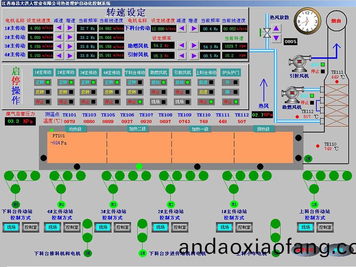Viewport: 356px width, 267px height.
Task: Toggle 正转 for 1#主传动
Action: click(42, 82)
